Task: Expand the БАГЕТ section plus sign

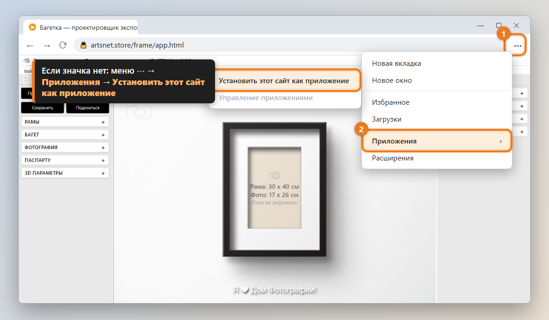Action: click(103, 135)
